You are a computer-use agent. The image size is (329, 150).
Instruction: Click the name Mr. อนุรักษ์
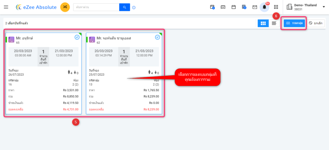pos(24,38)
